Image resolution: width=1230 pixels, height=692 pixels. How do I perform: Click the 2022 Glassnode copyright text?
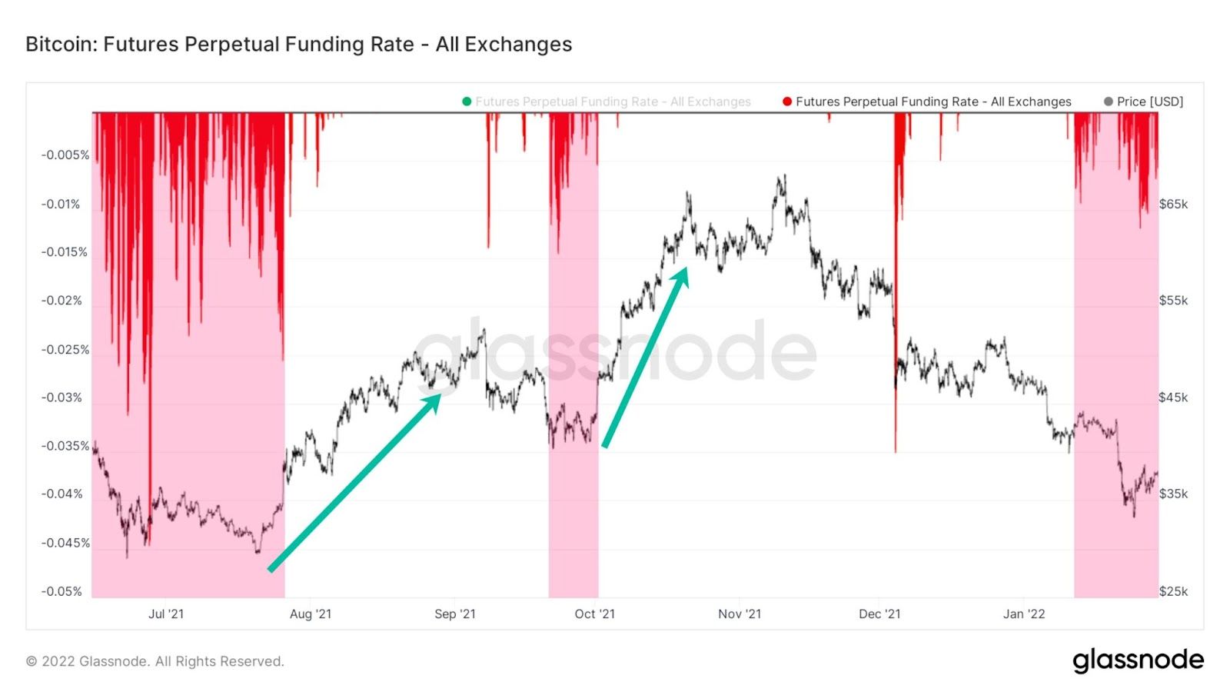point(155,661)
